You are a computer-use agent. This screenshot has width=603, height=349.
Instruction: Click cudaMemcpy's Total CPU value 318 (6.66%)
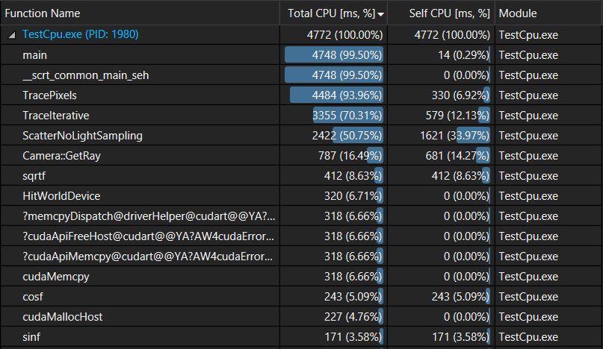pyautogui.click(x=353, y=277)
